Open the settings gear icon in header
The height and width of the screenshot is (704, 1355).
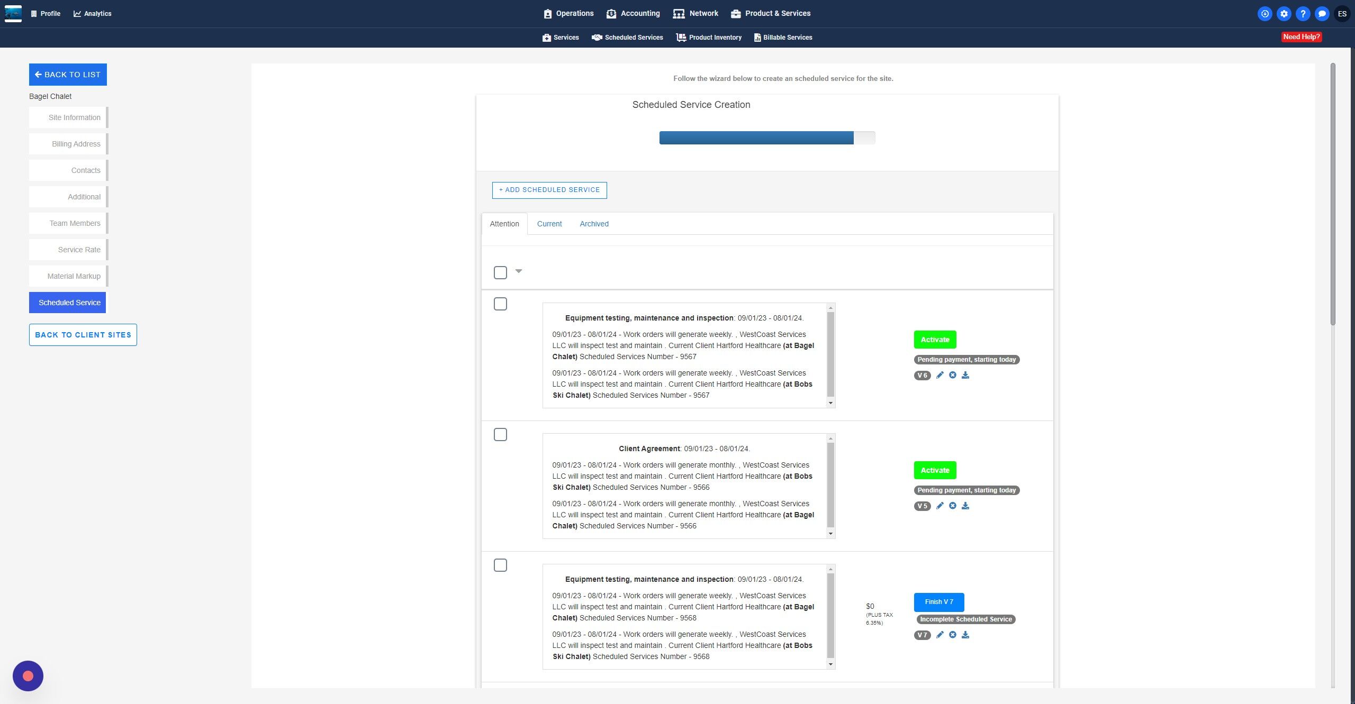click(x=1284, y=14)
